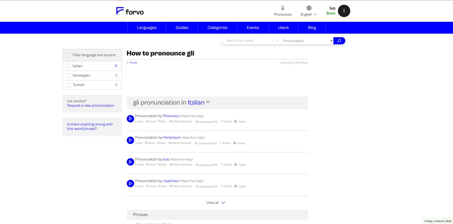Screen dimensions: 453x224
Task: Play PhoenixLo's pronunciation of gli
Action: (130, 119)
